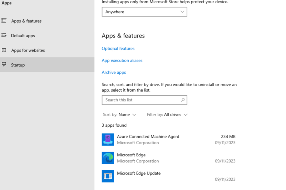286x190 pixels.
Task: Open the Apps & features section in sidebar
Action: (47, 21)
